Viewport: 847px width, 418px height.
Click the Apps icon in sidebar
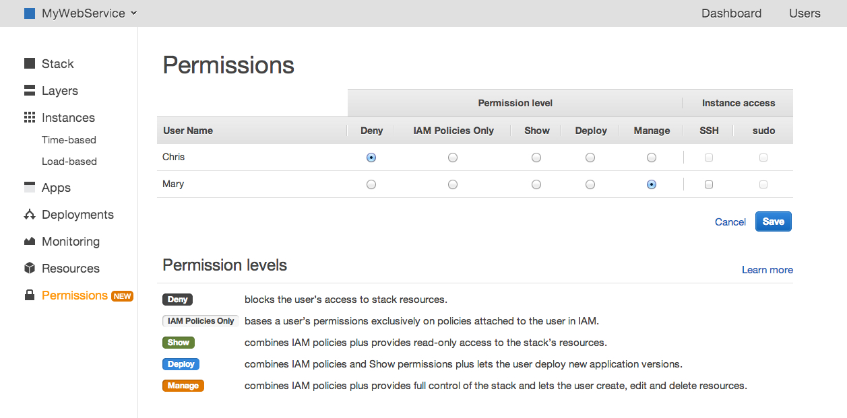(30, 188)
